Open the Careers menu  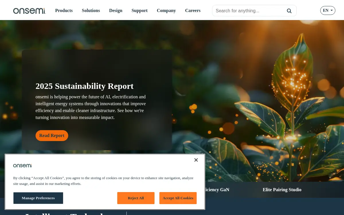[193, 11]
